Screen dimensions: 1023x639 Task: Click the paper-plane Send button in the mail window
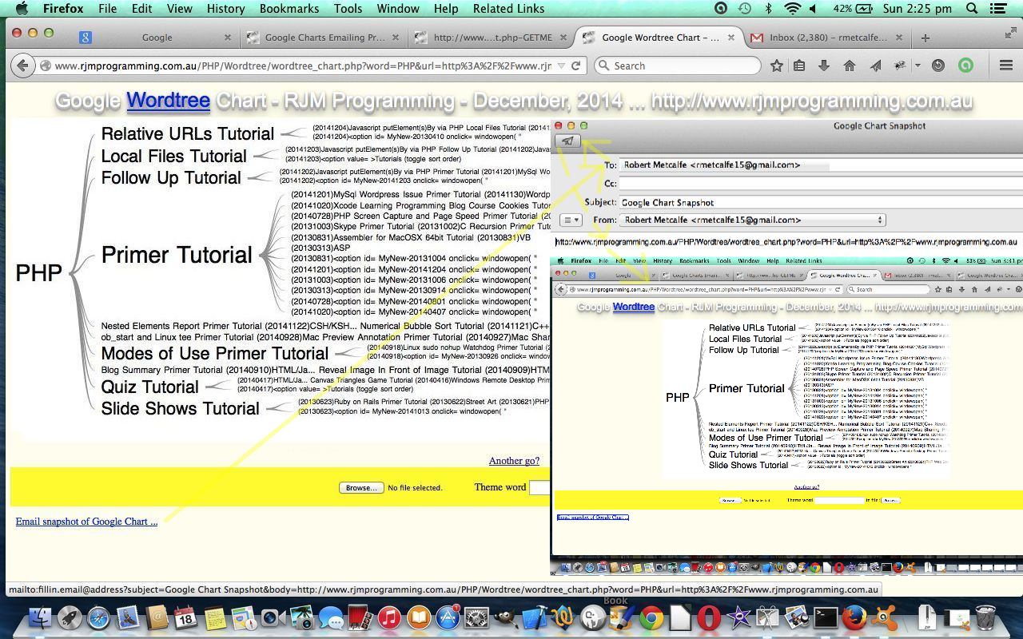click(567, 141)
